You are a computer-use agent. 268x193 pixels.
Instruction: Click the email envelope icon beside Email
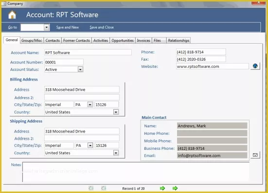click(255, 155)
